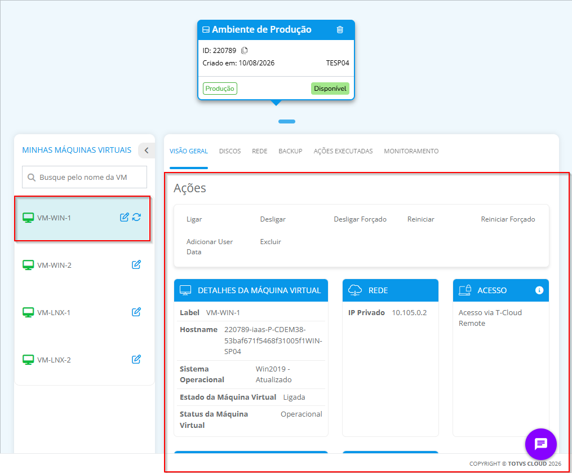Click Adicionar User Data action
Screen dimensions: 572x473
[x=210, y=247]
